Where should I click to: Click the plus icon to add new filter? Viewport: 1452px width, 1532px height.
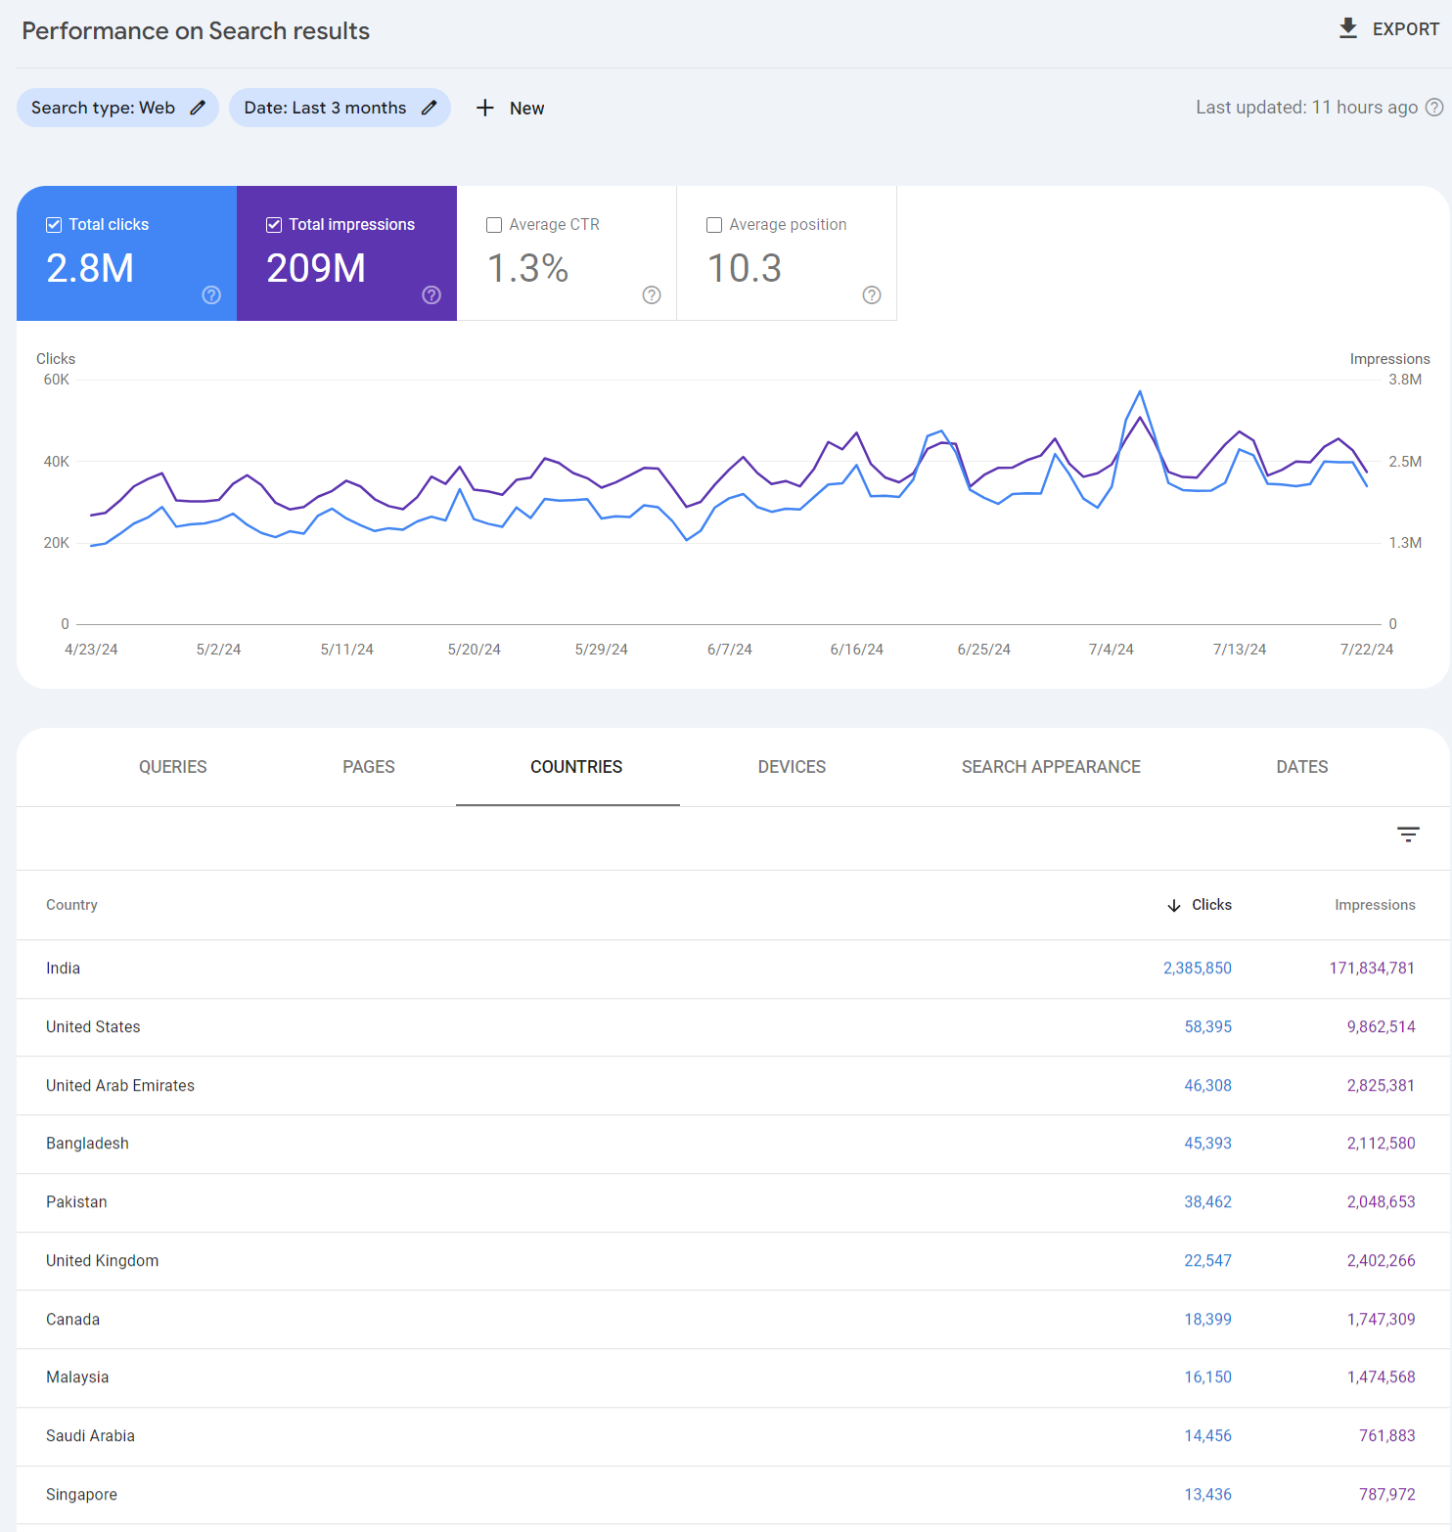[x=485, y=108]
